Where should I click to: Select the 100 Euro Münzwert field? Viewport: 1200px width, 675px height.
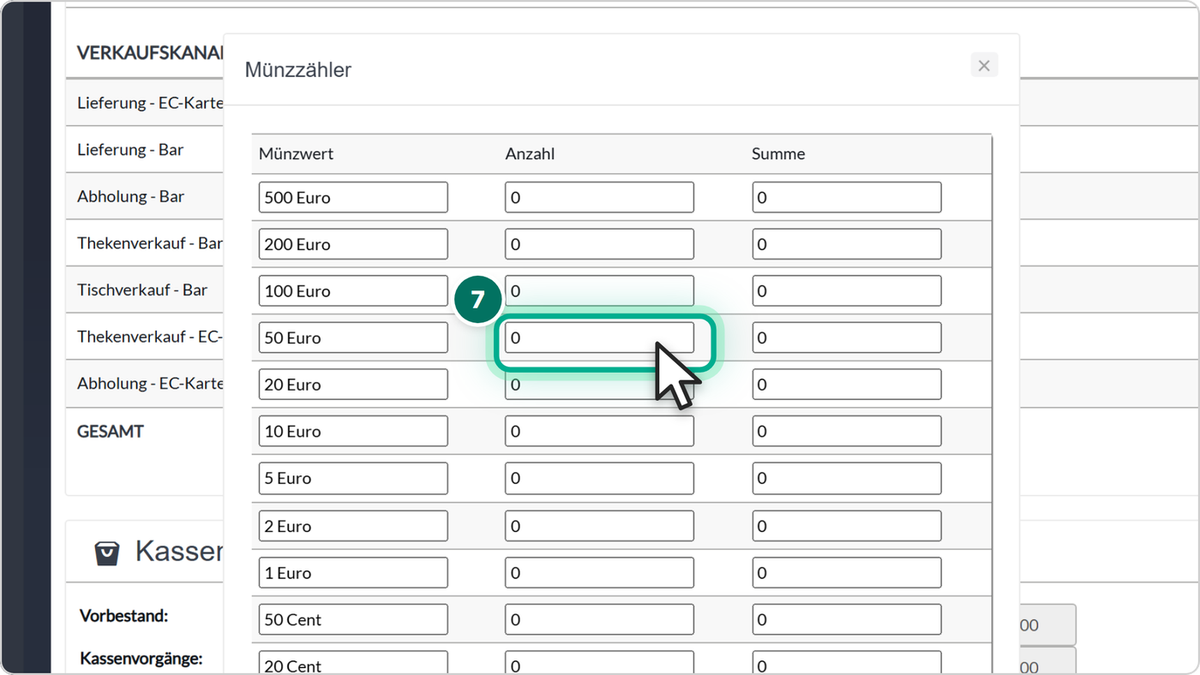coord(353,291)
